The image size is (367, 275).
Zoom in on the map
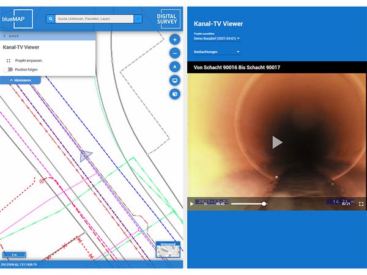click(175, 40)
